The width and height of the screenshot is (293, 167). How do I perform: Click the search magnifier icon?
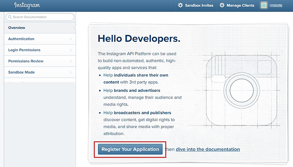click(10, 17)
